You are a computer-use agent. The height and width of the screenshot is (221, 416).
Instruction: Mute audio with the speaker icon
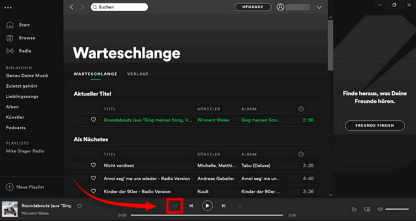tap(380, 209)
